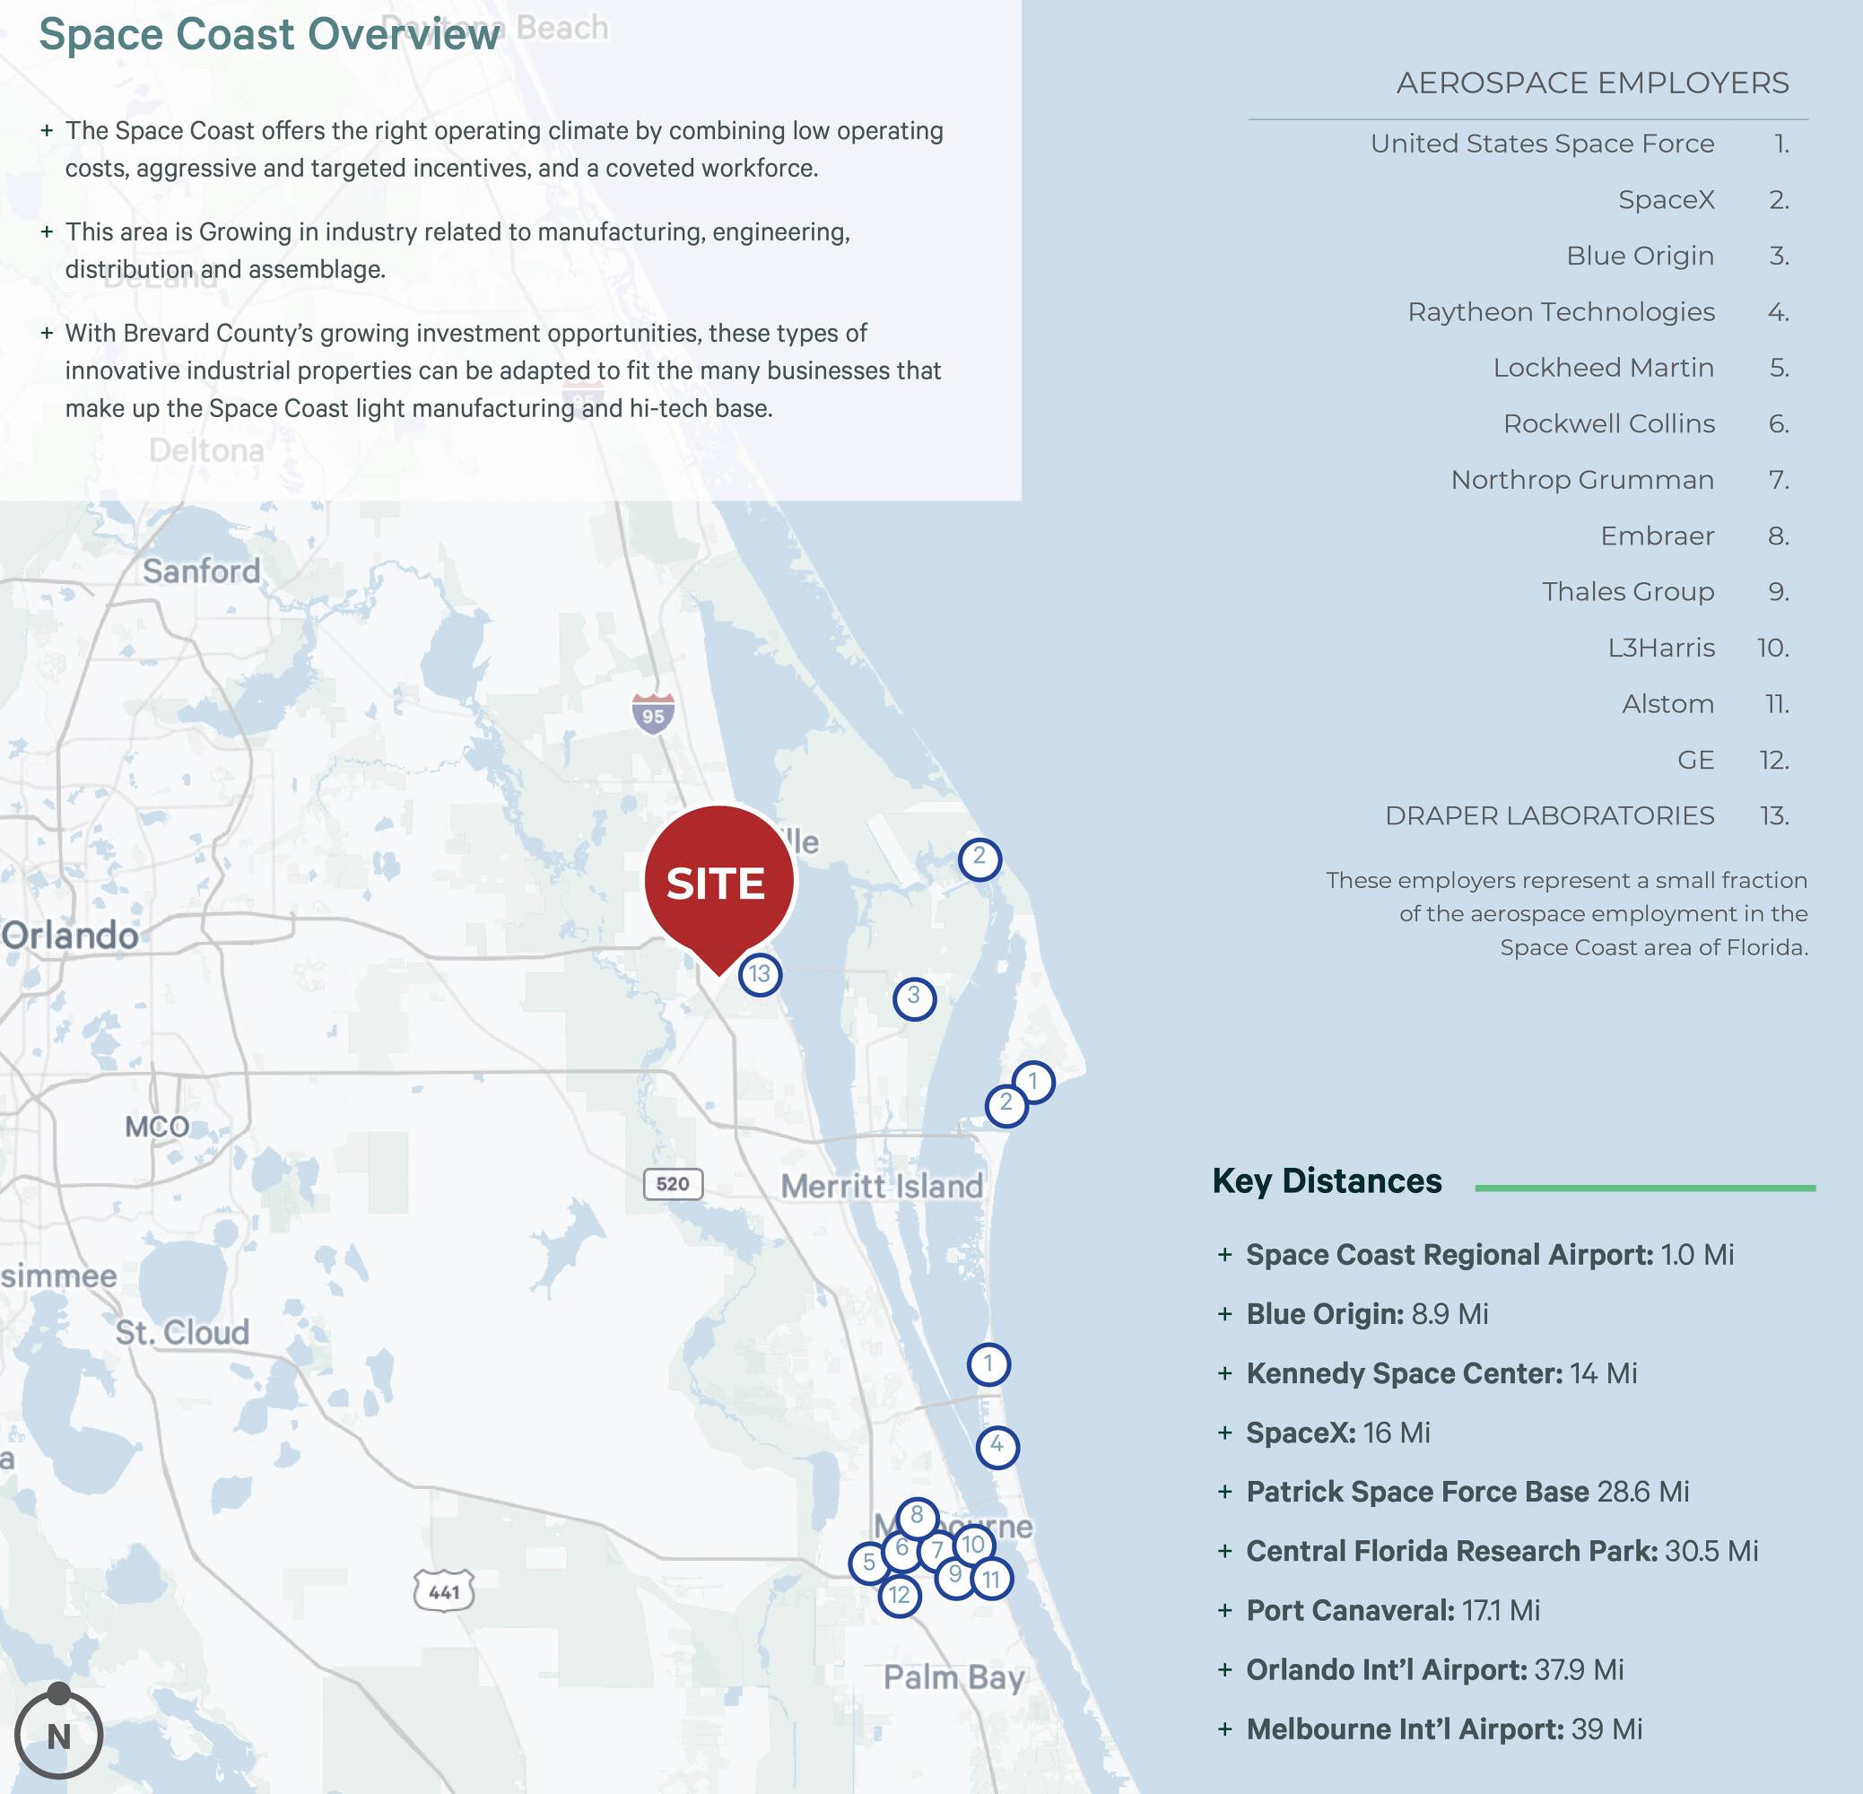The image size is (1863, 1794).
Task: Click map marker number 5
Action: tap(868, 1563)
